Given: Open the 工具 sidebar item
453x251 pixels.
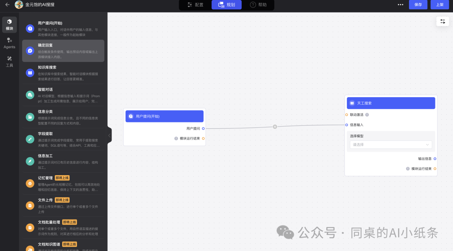Looking at the screenshot, I should click(x=10, y=62).
